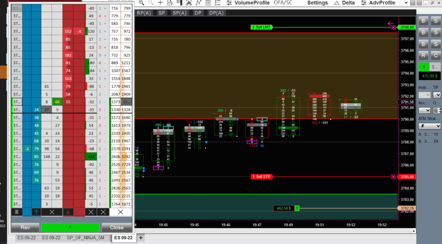This screenshot has width=442, height=244.
Task: Toggle the Chart Trader panel icon
Action: pos(179,3)
